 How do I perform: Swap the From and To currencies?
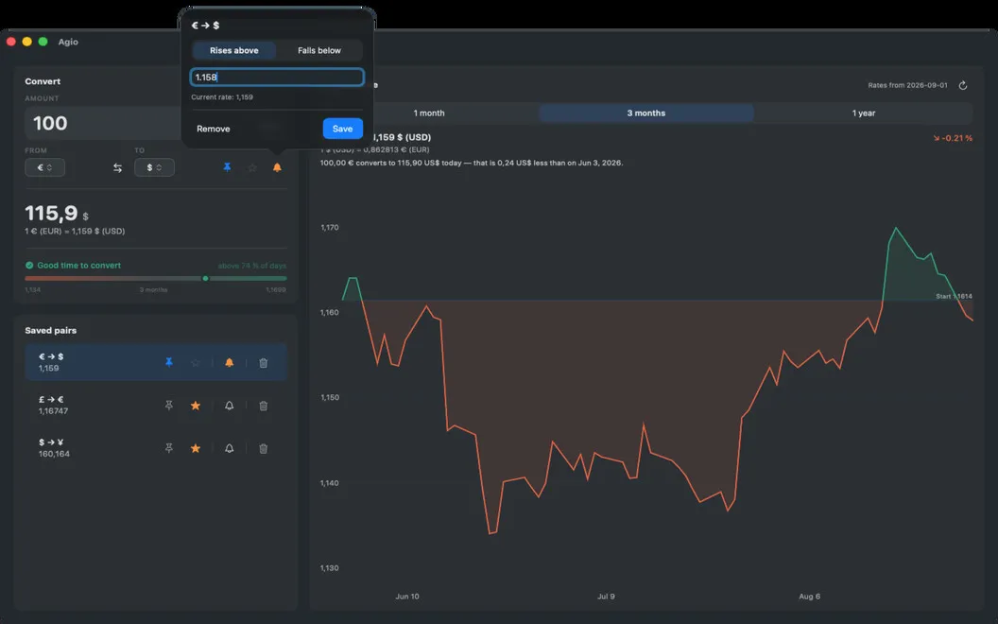pos(118,167)
